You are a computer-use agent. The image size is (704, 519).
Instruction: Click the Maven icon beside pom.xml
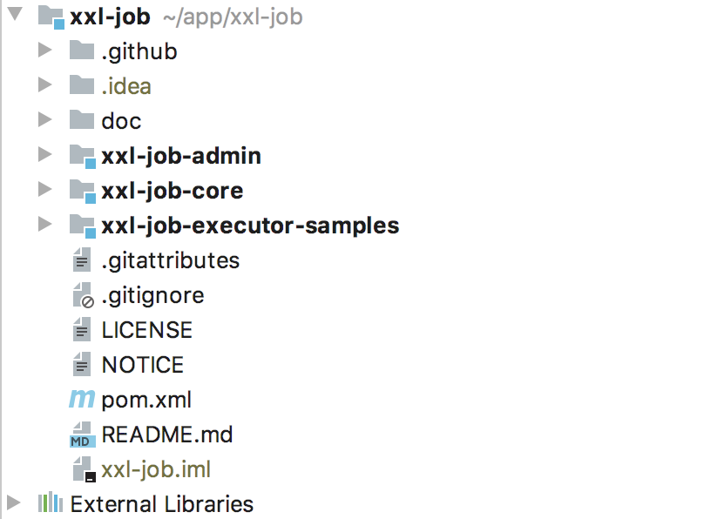tap(82, 399)
